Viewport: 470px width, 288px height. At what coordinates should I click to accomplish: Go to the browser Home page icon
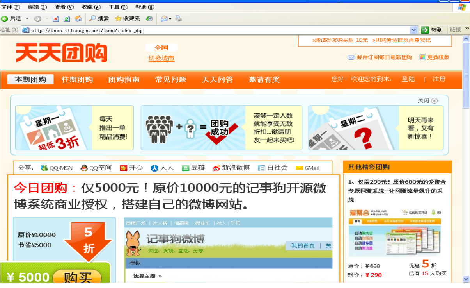pos(78,18)
